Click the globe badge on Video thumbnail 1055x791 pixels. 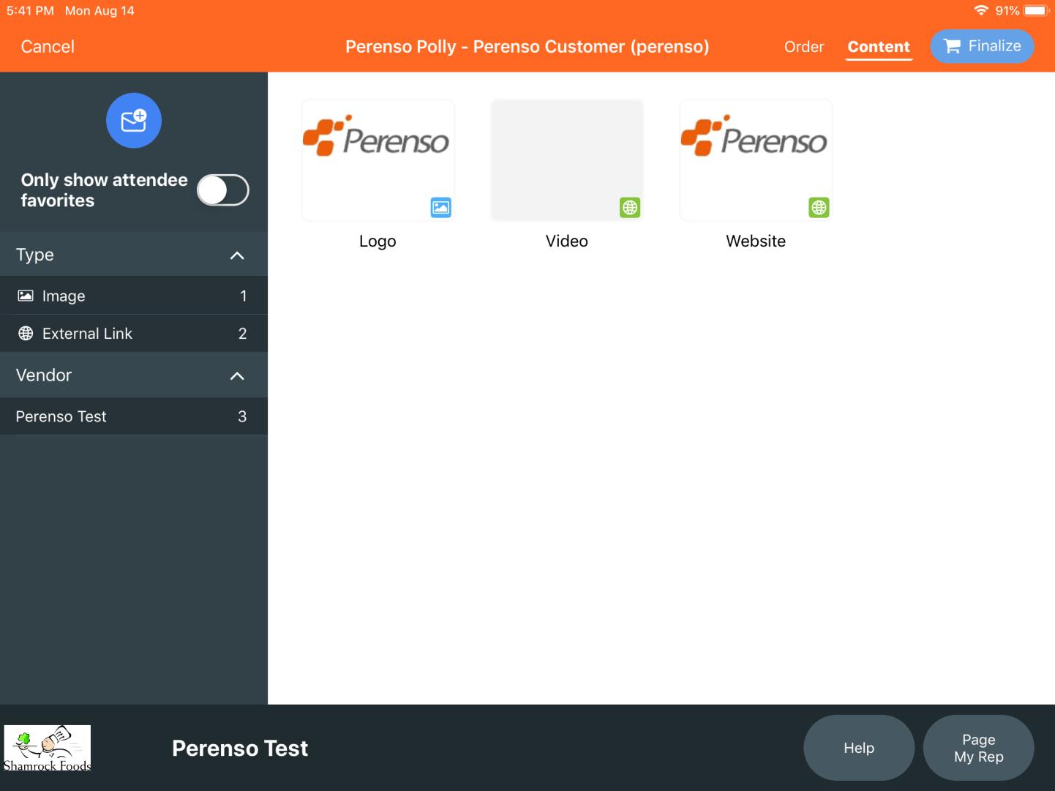pos(630,208)
